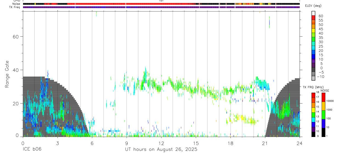Click the black segment of TX FRQ colorbar
Screen dimensions: 337x155
tap(313, 134)
